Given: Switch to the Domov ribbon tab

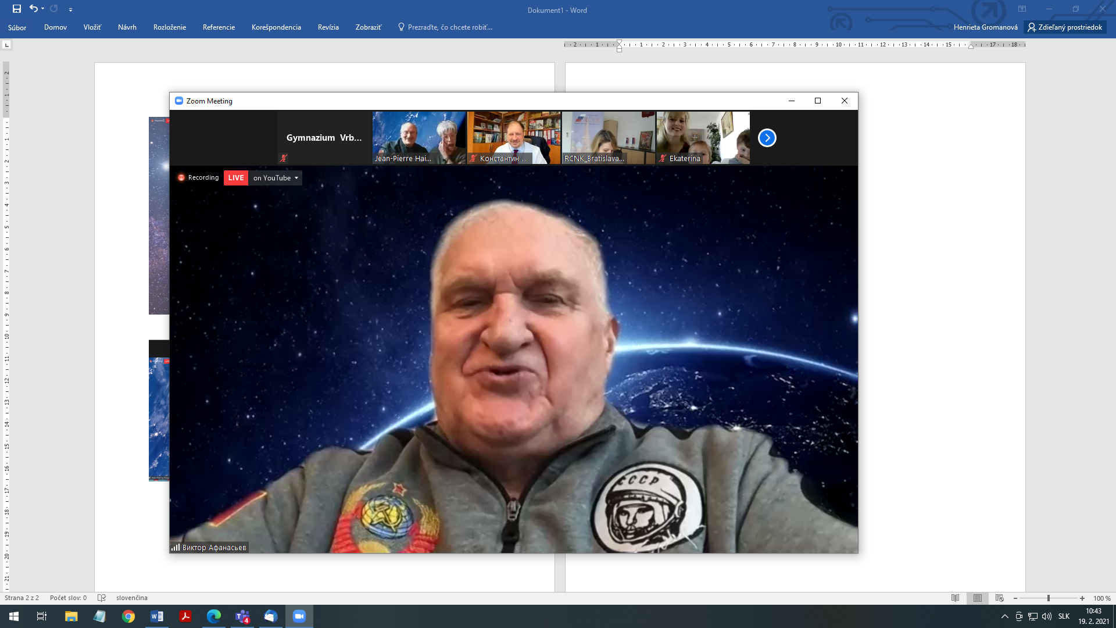Looking at the screenshot, I should click(55, 27).
